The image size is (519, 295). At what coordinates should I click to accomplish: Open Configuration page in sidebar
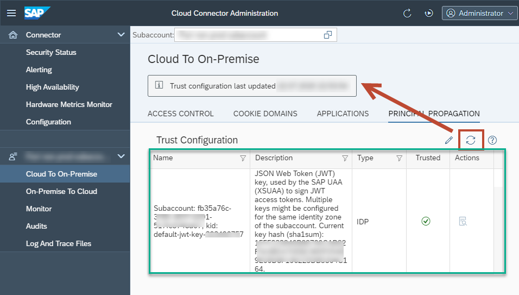(x=48, y=122)
